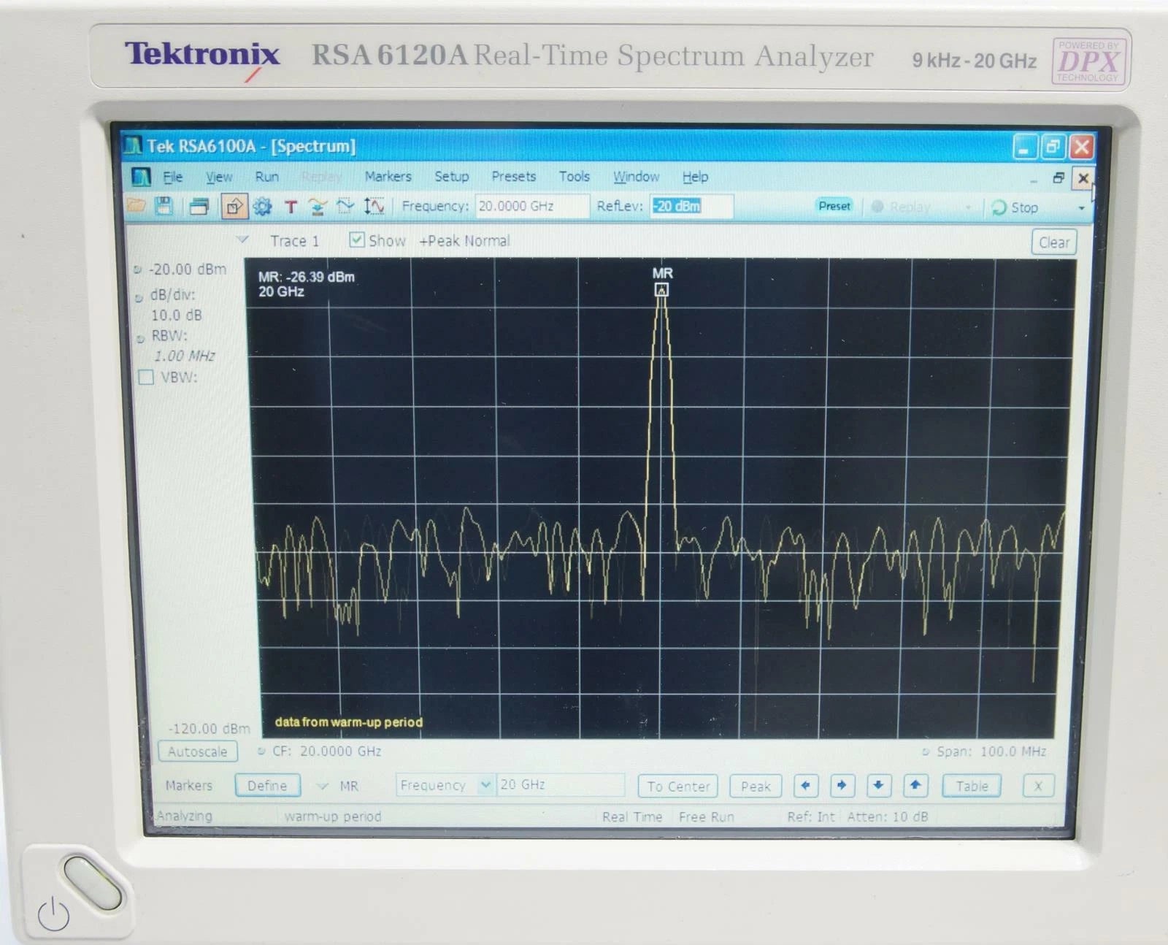Click the CF: 20.0000 GHz readout
The width and height of the screenshot is (1168, 945).
326,751
